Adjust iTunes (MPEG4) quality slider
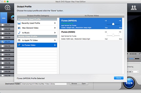The height and width of the screenshot is (93, 141). 113,24
